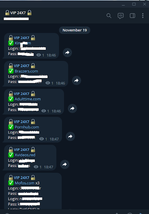Screen dimensions: 149x214
Task: Forward the Xvideos.red message
Action: (65, 164)
